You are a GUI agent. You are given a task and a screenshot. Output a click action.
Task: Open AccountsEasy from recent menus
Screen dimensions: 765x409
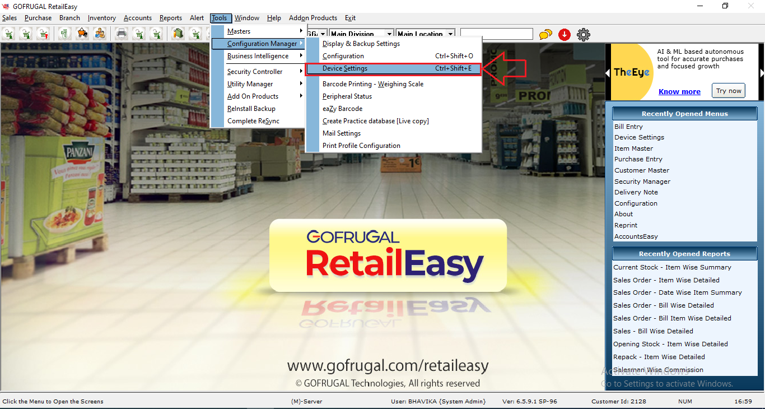click(636, 236)
